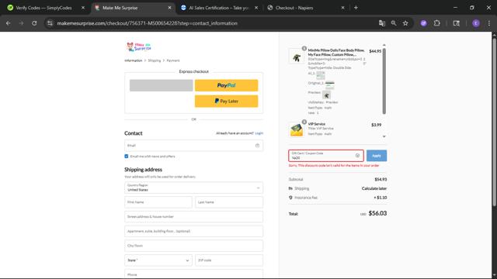Screen dimensions: 497x279
Task: Click the icon inside Email field
Action: 257,146
